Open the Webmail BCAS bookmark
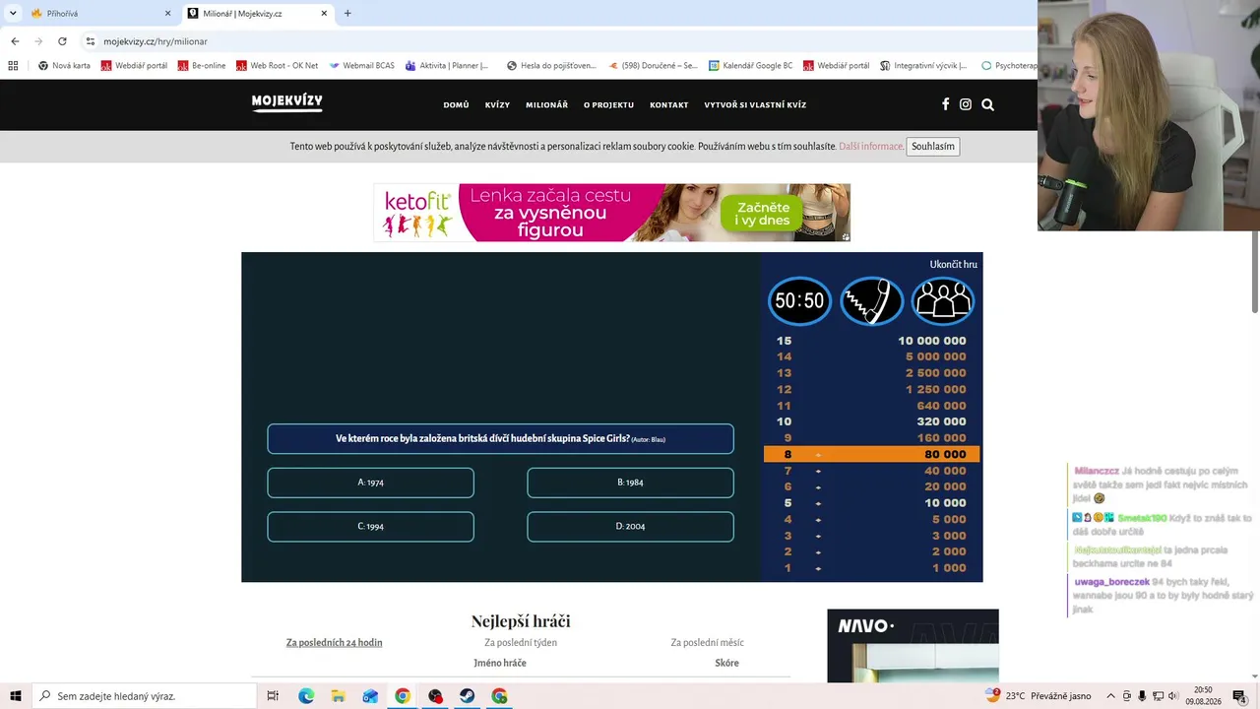Viewport: 1260px width, 709px height. click(x=361, y=66)
